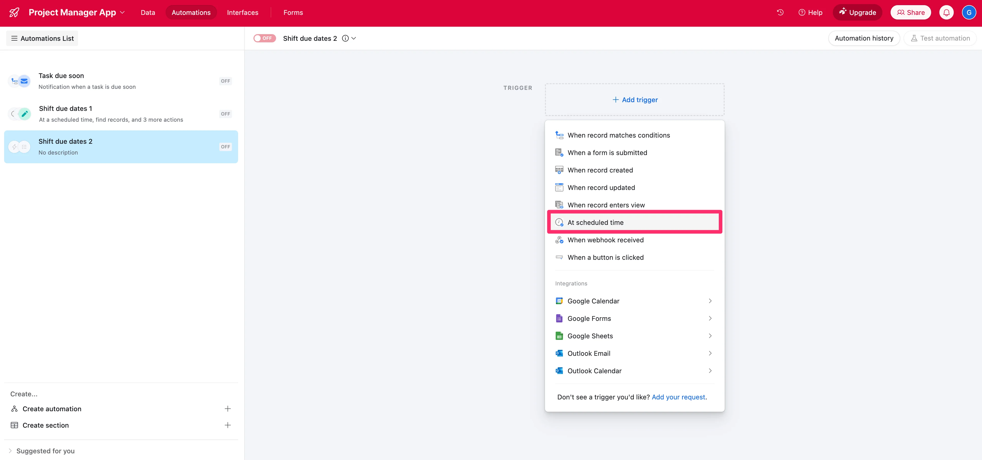Switch to the Interfaces tab

click(242, 13)
